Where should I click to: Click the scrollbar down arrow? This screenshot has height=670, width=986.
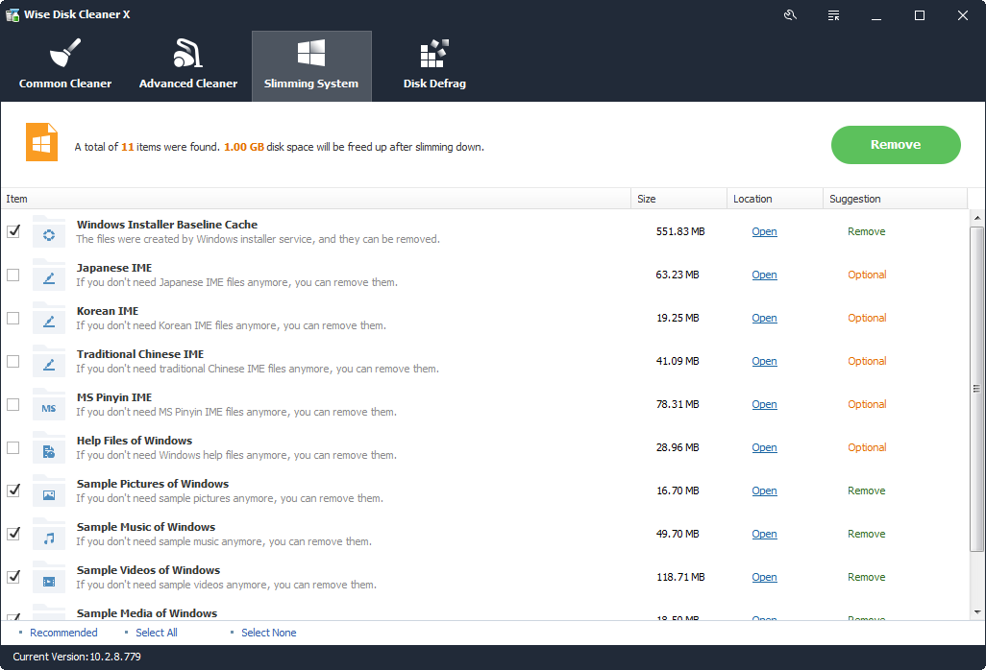(x=976, y=612)
